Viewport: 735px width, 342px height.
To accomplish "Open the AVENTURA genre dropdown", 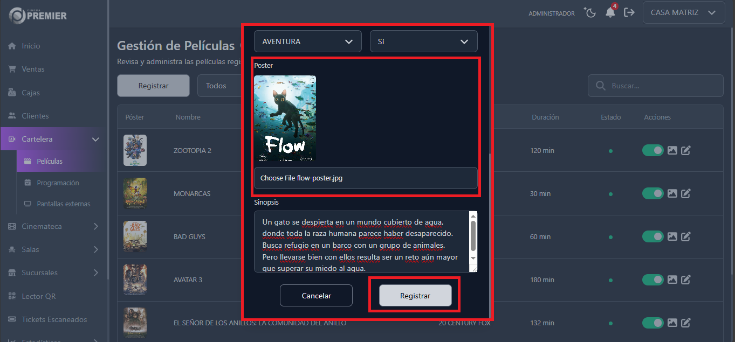I will (x=307, y=41).
